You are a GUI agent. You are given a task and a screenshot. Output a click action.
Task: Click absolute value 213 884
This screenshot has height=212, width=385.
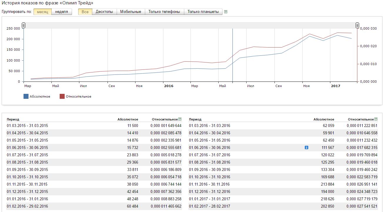(327, 184)
